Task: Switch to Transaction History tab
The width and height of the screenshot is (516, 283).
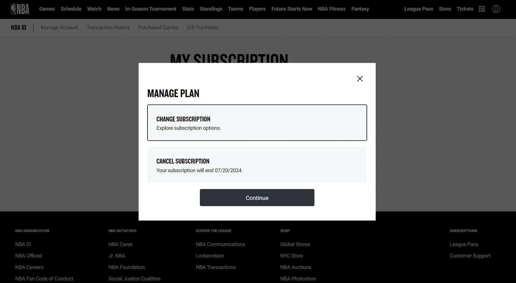Action: 108,27
